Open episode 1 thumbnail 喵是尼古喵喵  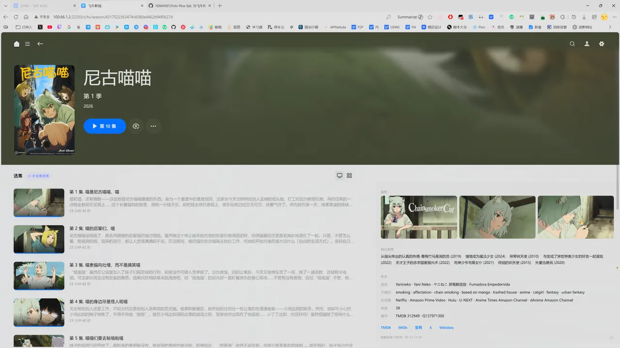coord(39,203)
